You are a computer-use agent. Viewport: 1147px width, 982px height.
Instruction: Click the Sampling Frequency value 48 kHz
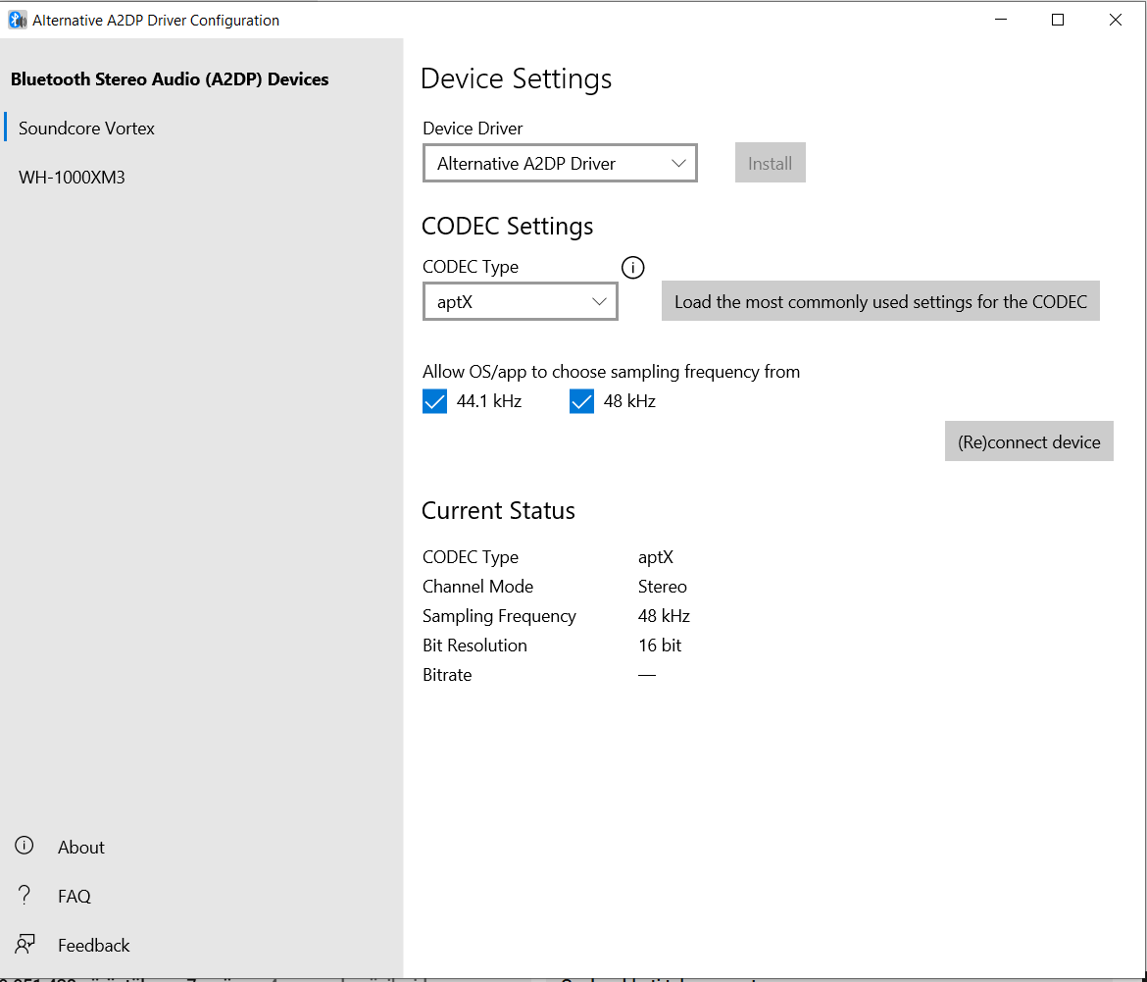664,616
